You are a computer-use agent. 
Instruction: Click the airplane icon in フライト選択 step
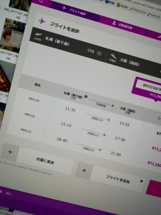[64, 8]
